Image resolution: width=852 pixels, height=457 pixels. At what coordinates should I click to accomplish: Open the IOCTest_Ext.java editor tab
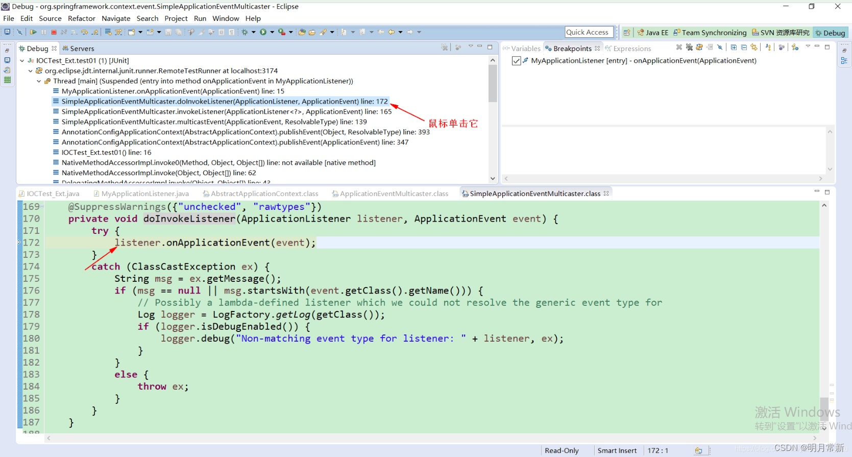tap(49, 194)
